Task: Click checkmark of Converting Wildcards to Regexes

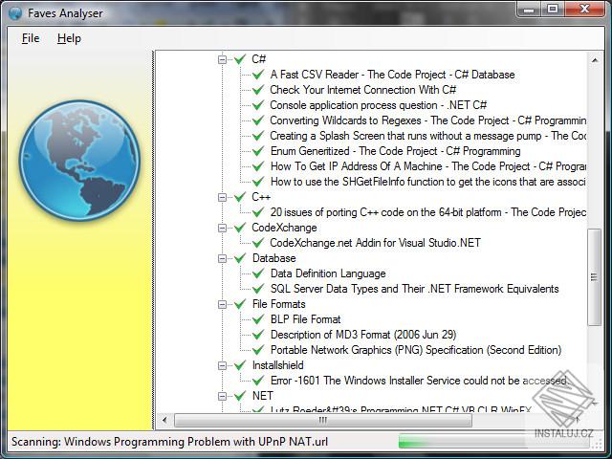Action: point(258,120)
